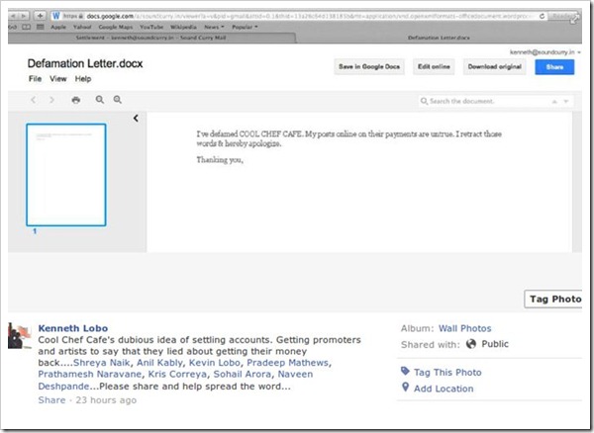Image resolution: width=594 pixels, height=433 pixels.
Task: Click the blue Share button
Action: pyautogui.click(x=553, y=66)
